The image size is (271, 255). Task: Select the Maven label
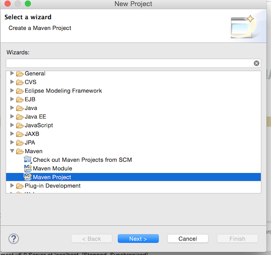[33, 151]
